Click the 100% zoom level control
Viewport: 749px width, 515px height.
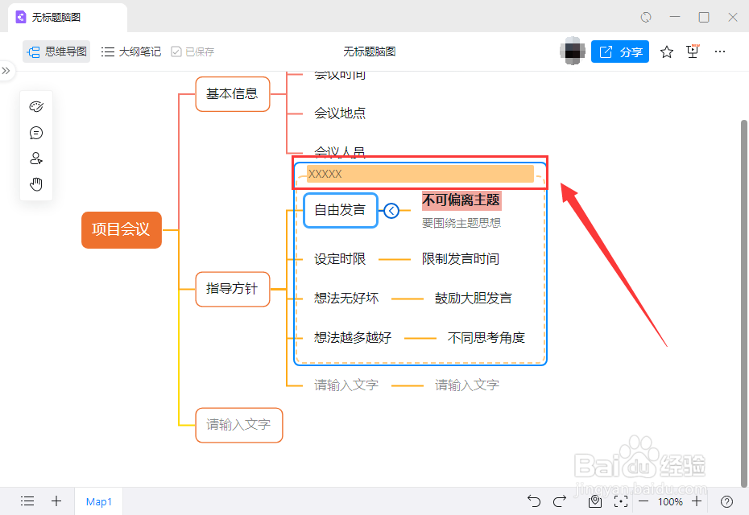669,501
